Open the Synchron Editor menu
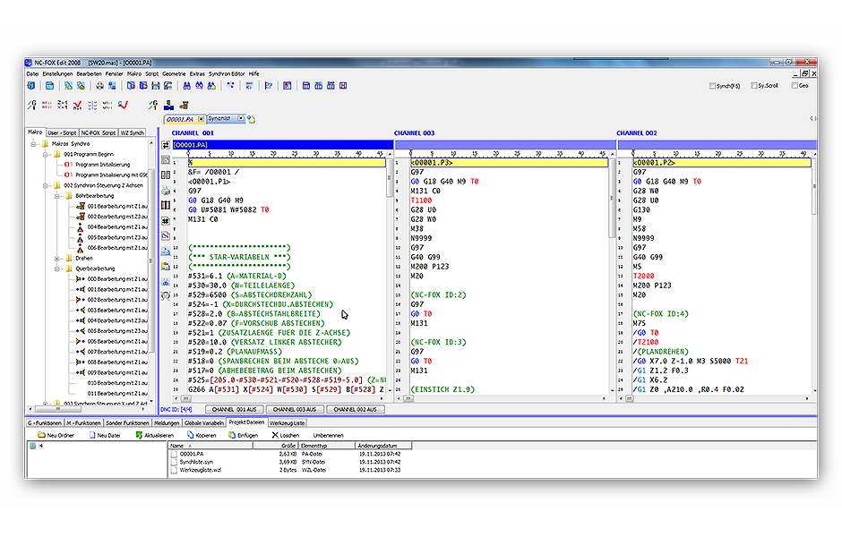842x537 pixels. click(227, 73)
